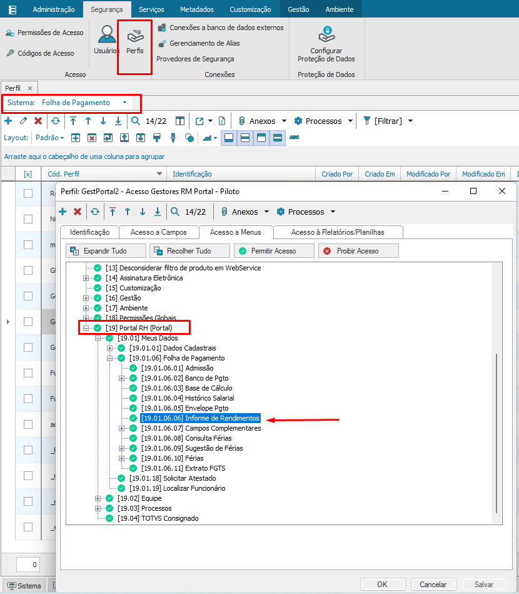This screenshot has width=519, height=594.
Task: Tick the checkbox of the current row with arrow
Action: point(28,322)
